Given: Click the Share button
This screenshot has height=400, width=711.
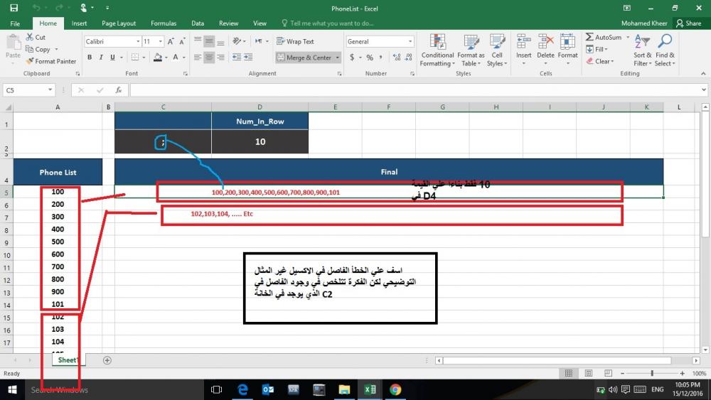Looking at the screenshot, I should pyautogui.click(x=688, y=23).
